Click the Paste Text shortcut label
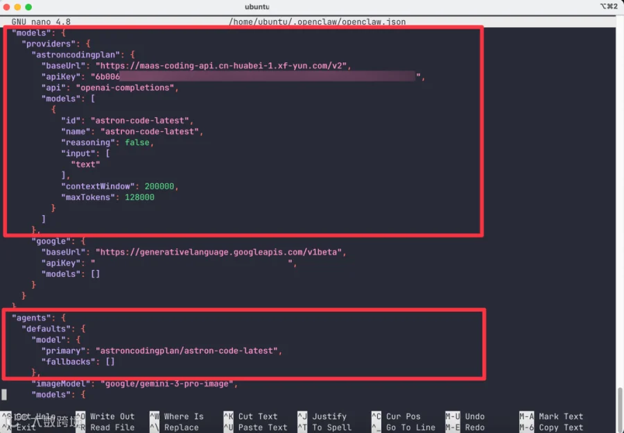Image resolution: width=624 pixels, height=433 pixels. [263, 427]
